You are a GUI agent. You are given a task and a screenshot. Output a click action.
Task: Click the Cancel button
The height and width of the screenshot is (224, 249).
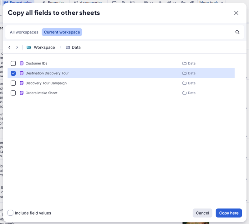point(202,213)
